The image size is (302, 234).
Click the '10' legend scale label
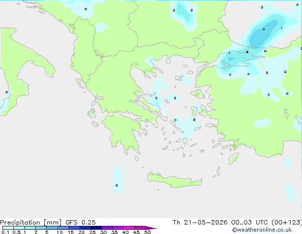point(60,232)
